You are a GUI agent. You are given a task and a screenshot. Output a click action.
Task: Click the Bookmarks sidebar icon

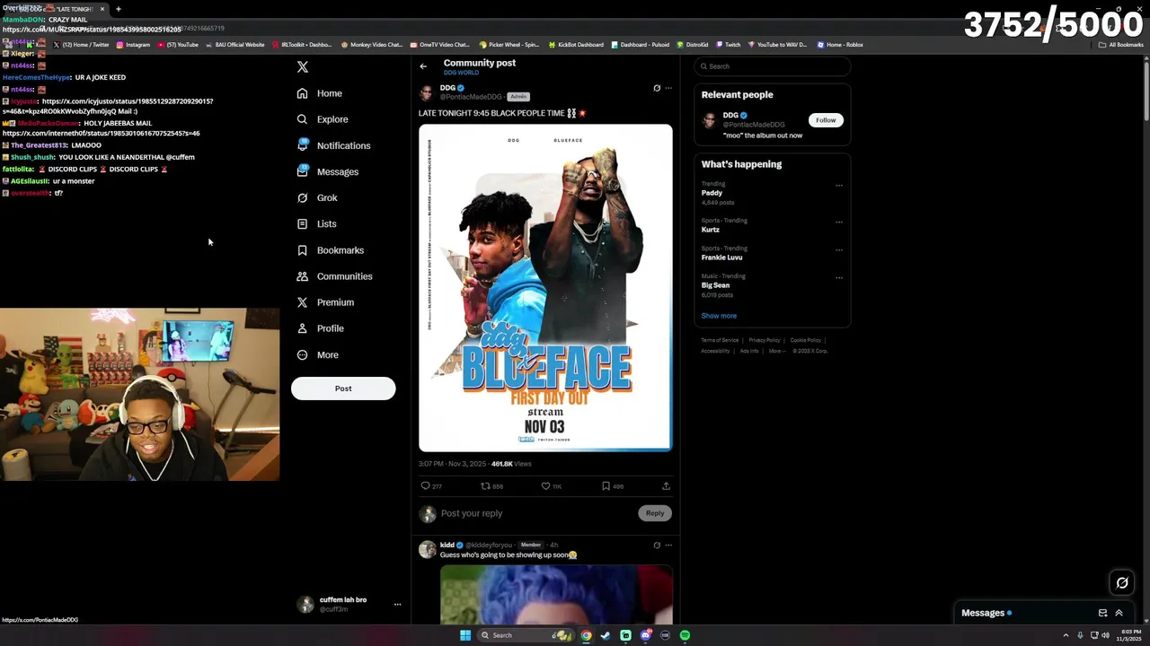(x=302, y=250)
